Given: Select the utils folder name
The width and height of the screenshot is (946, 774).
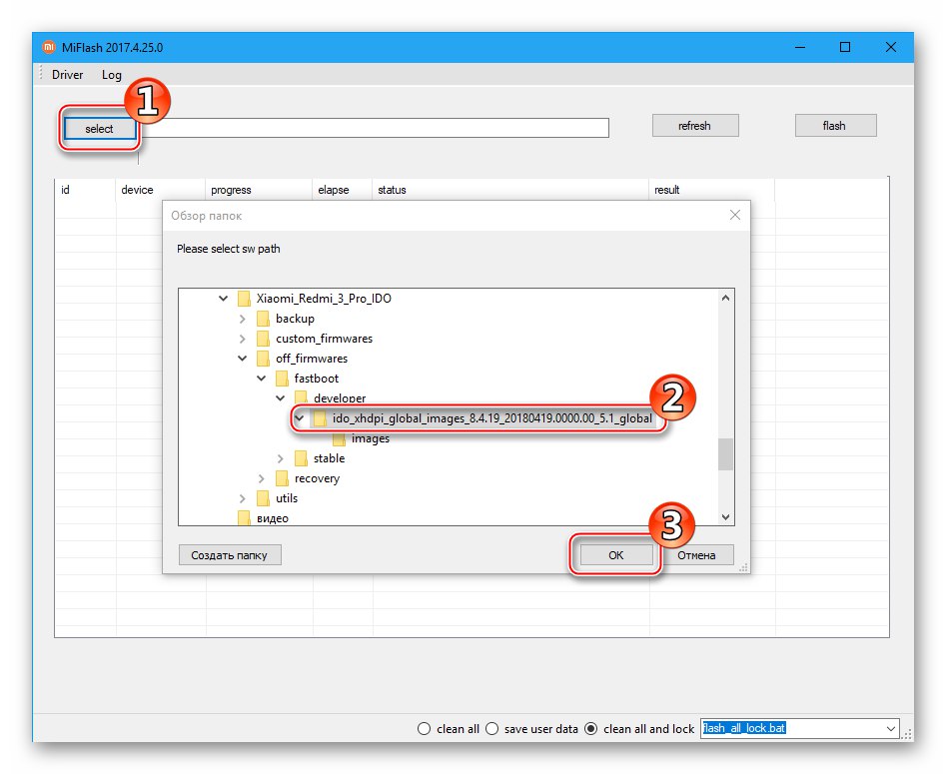Looking at the screenshot, I should pyautogui.click(x=287, y=498).
